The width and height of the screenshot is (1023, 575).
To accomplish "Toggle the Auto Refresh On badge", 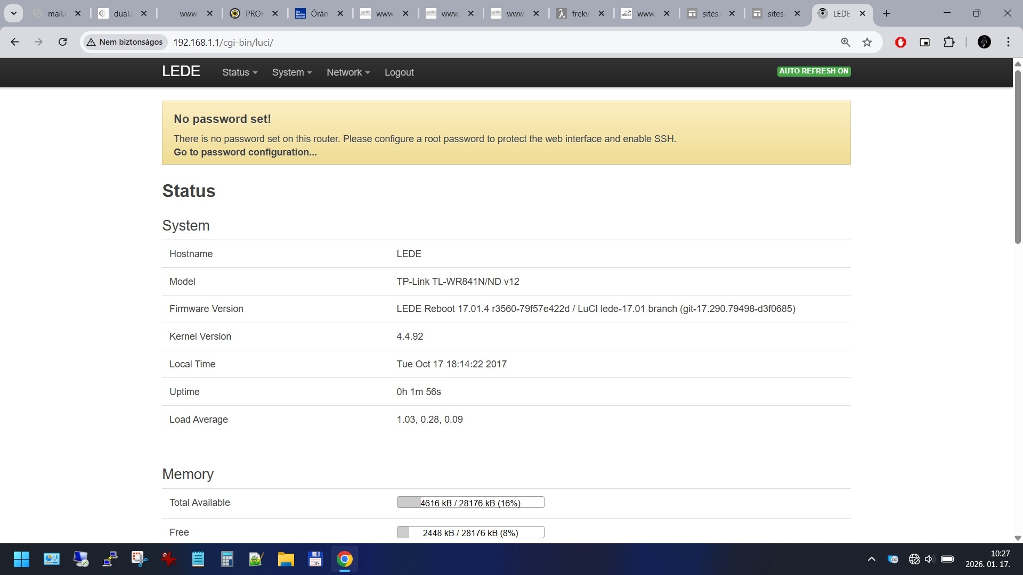I will pos(814,71).
